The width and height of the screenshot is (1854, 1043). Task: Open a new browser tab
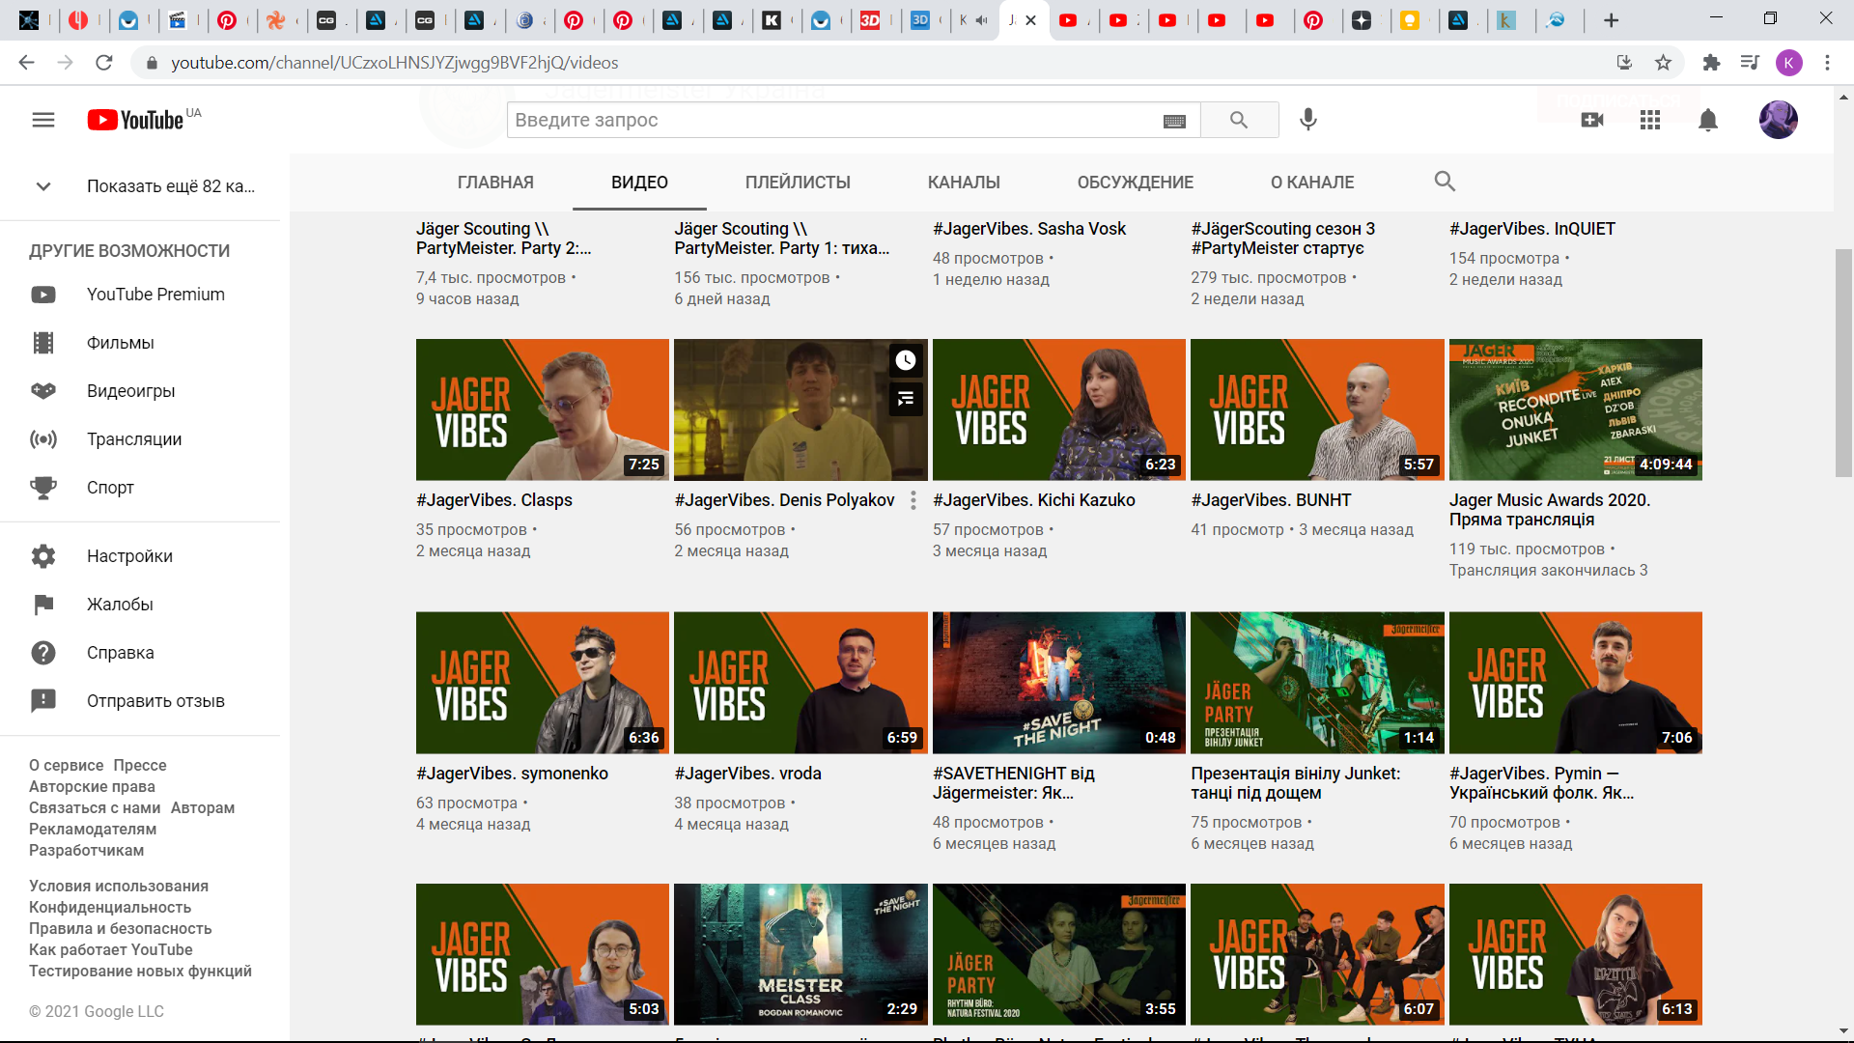(1611, 20)
